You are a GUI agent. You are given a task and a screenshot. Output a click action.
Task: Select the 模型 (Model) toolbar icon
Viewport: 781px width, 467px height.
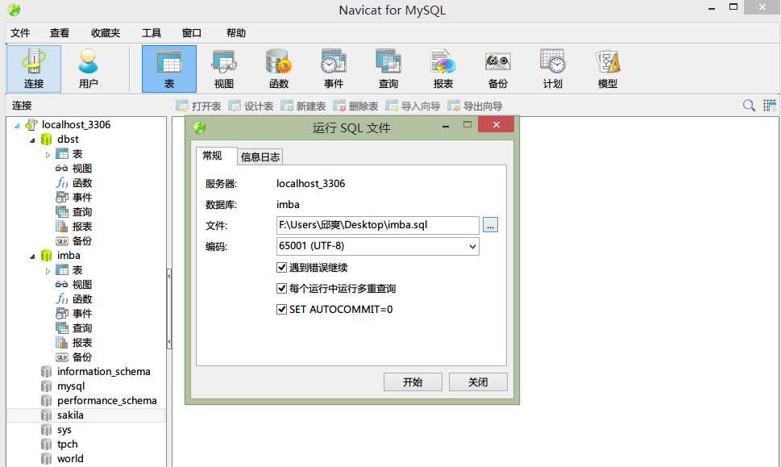tap(607, 69)
